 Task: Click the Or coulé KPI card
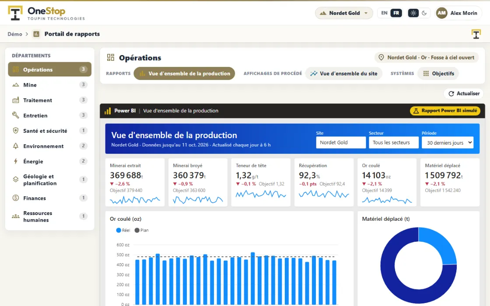click(387, 182)
